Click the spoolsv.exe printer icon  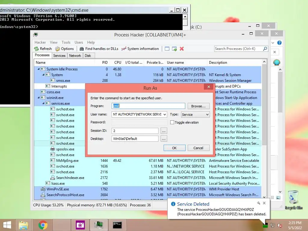click(52, 149)
